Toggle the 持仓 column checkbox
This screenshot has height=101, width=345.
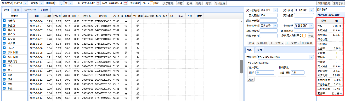tap(4, 66)
